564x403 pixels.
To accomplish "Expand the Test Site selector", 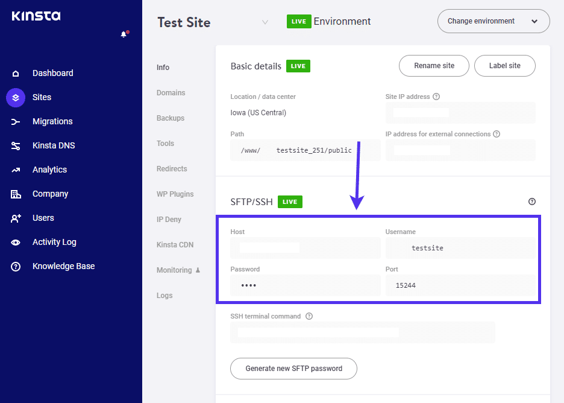I will (x=265, y=22).
